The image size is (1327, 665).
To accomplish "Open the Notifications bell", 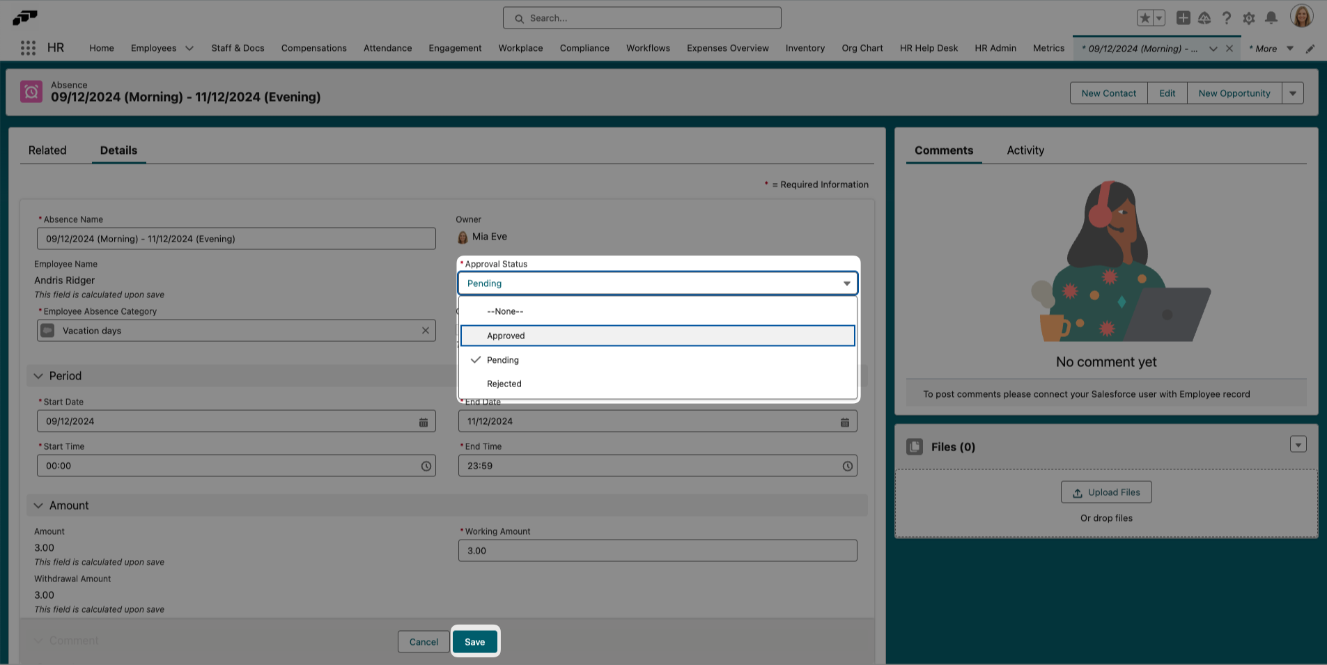I will coord(1271,17).
